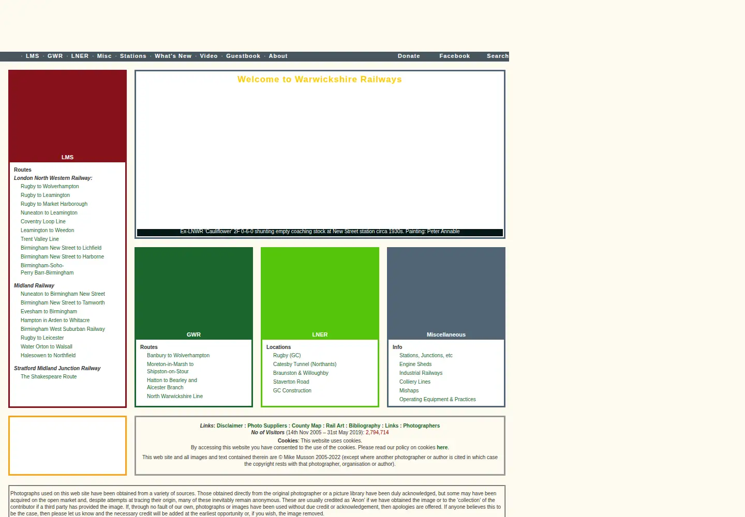Open Operating Equipment & Practices page
The height and width of the screenshot is (517, 745).
pyautogui.click(x=438, y=400)
